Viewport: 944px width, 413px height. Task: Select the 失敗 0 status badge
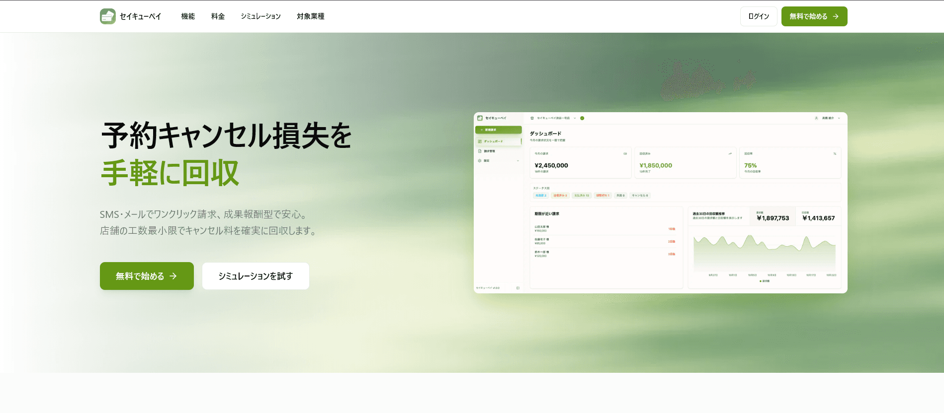[x=620, y=196]
